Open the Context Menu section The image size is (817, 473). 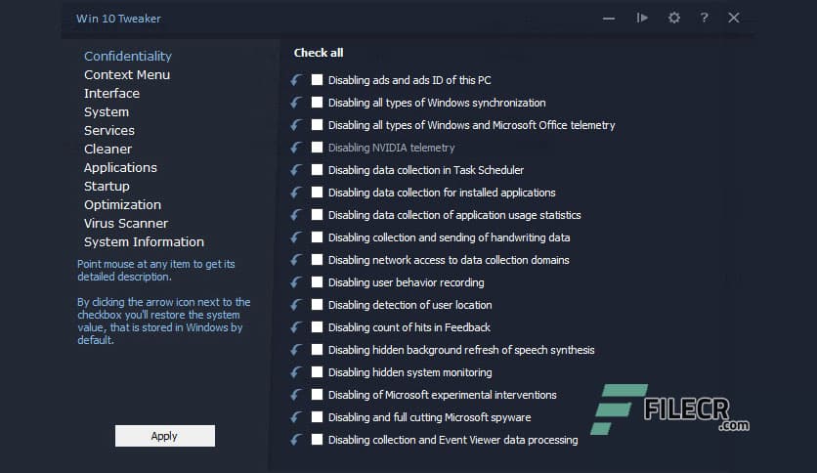point(127,74)
